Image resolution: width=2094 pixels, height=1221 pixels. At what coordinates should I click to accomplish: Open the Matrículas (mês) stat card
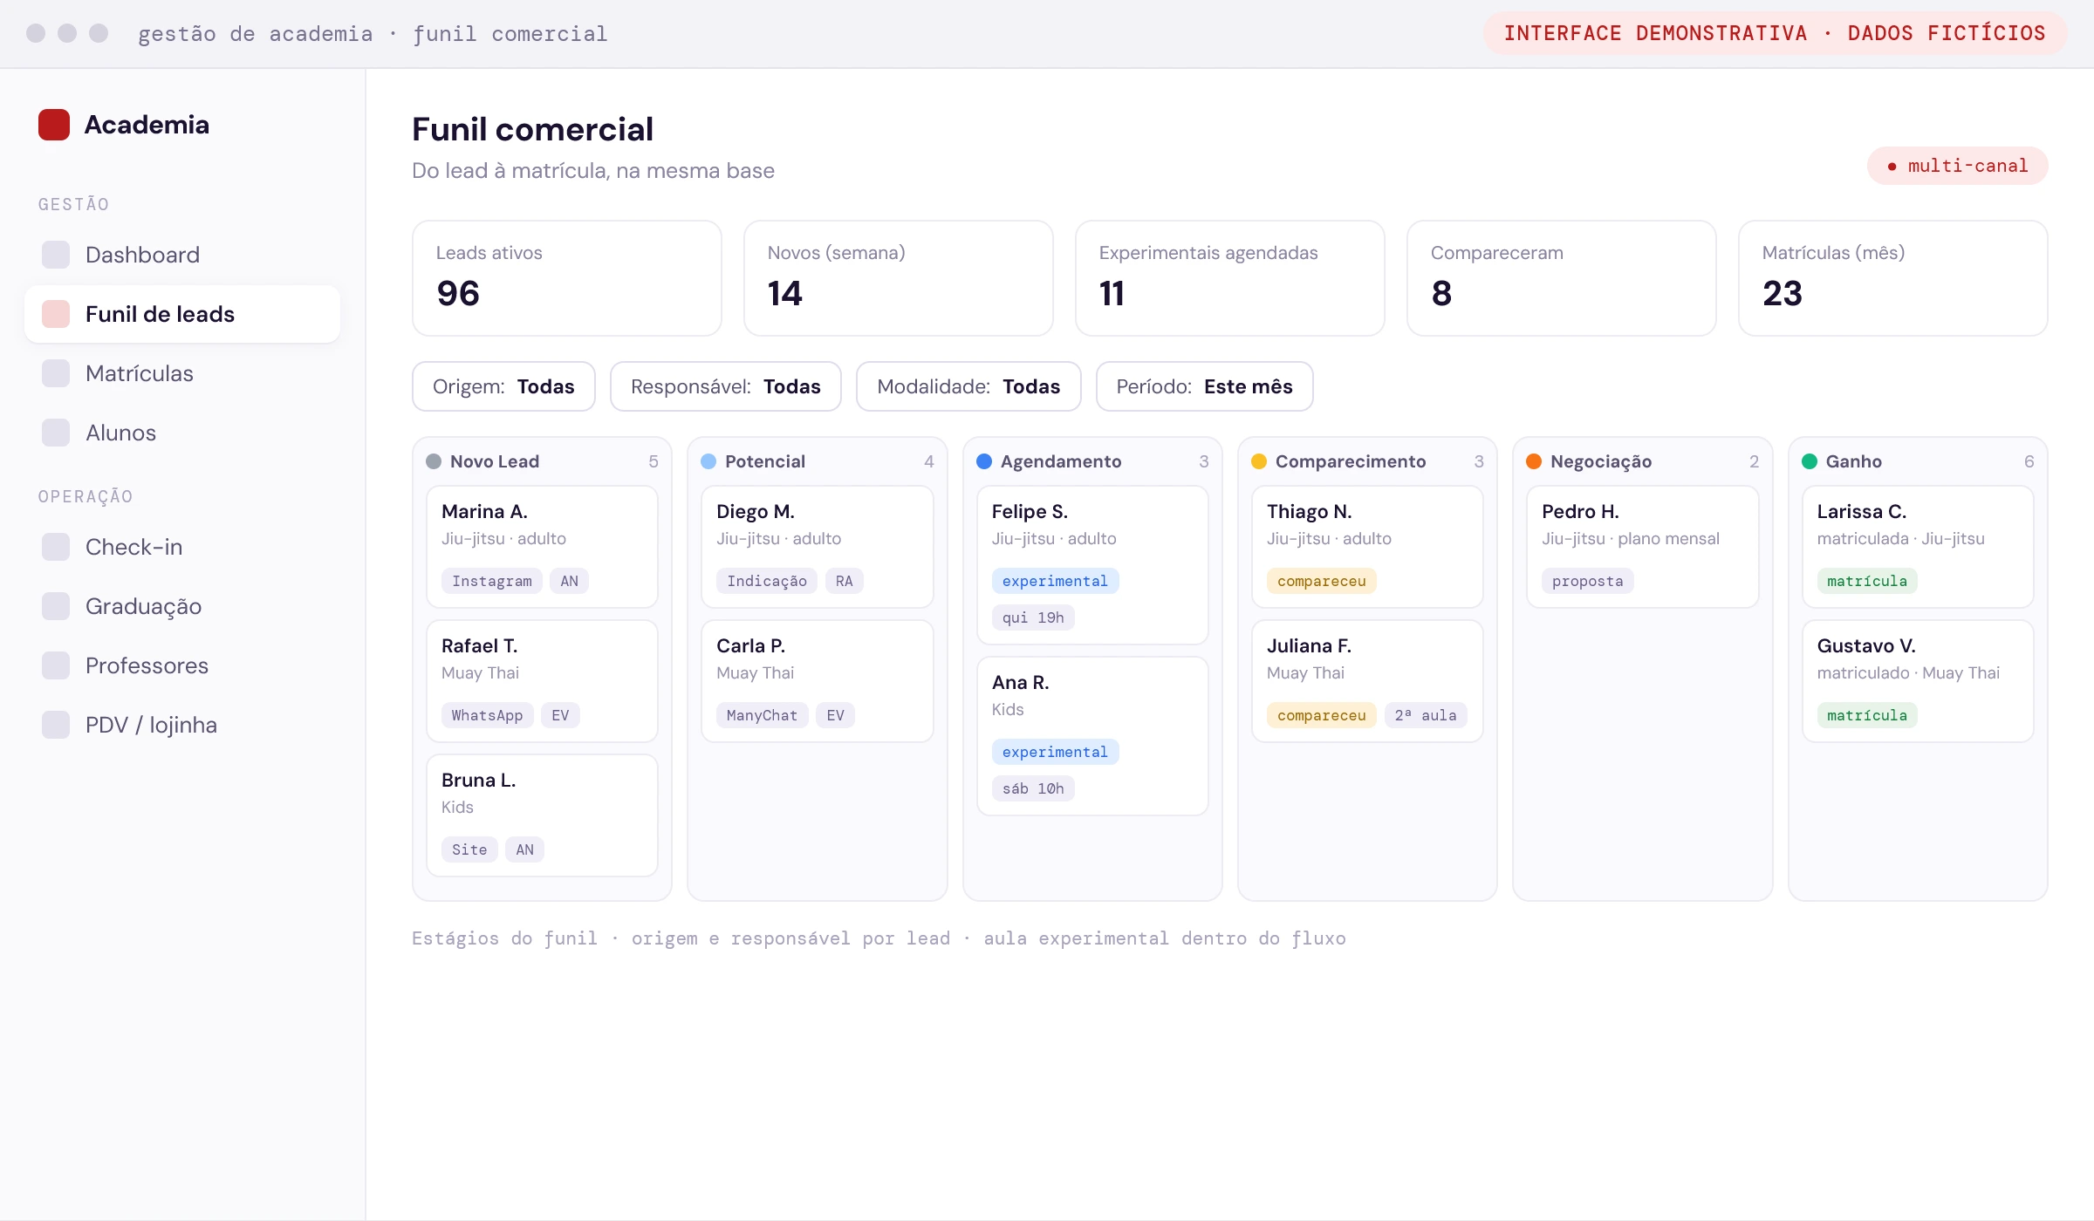(x=1892, y=278)
